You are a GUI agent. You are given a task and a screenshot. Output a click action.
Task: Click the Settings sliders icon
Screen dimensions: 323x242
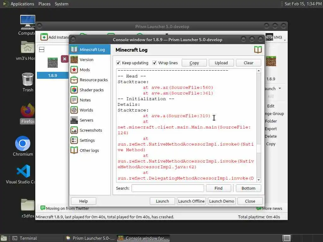[74, 140]
